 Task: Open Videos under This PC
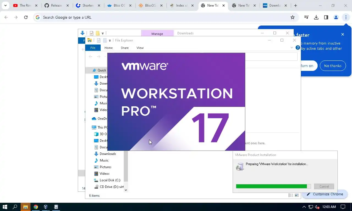(102, 174)
